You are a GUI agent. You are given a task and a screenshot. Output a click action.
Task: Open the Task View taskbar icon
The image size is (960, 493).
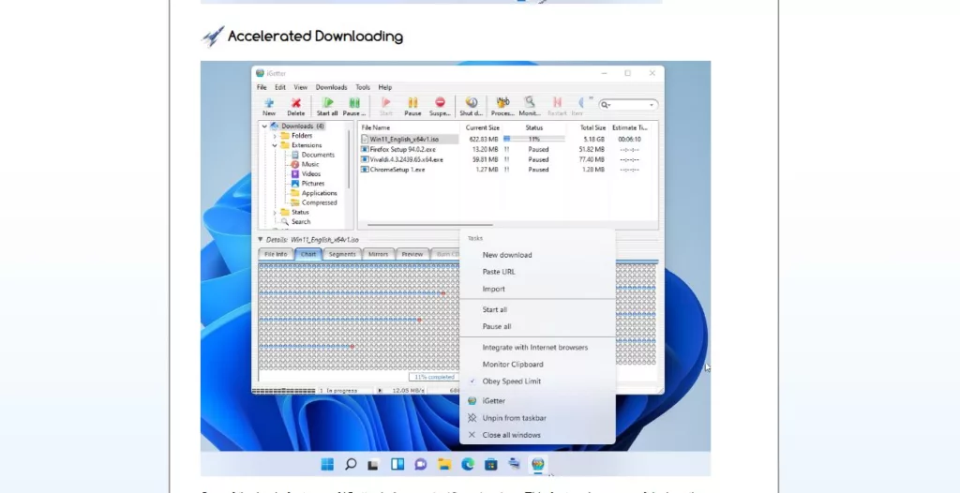pos(373,465)
